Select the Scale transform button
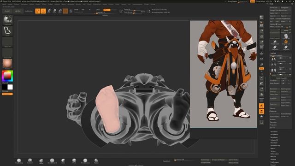Viewport: 295px width, 166px height. click(54, 11)
